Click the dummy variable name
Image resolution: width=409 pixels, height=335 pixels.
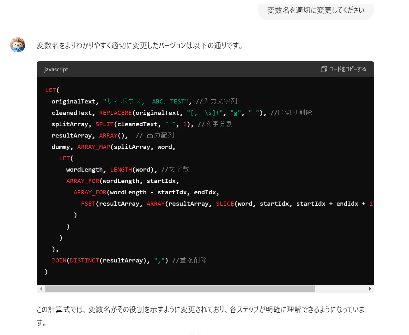pos(61,147)
